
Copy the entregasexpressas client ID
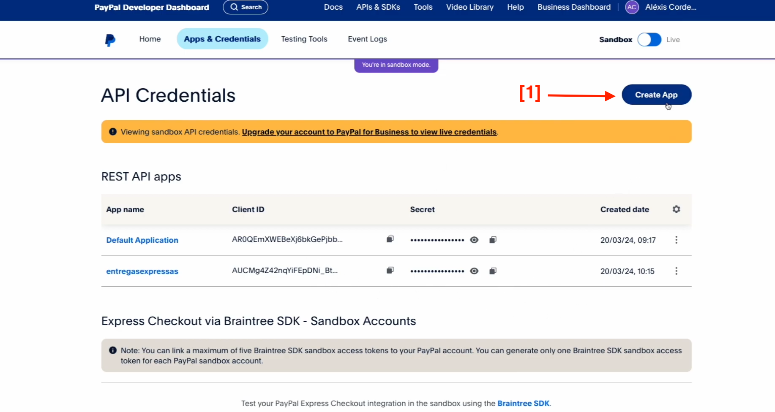[390, 270]
